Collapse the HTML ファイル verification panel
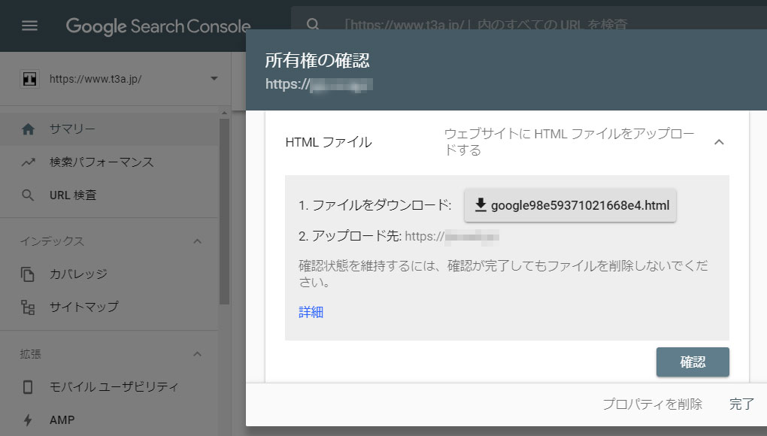The height and width of the screenshot is (436, 767). 719,142
